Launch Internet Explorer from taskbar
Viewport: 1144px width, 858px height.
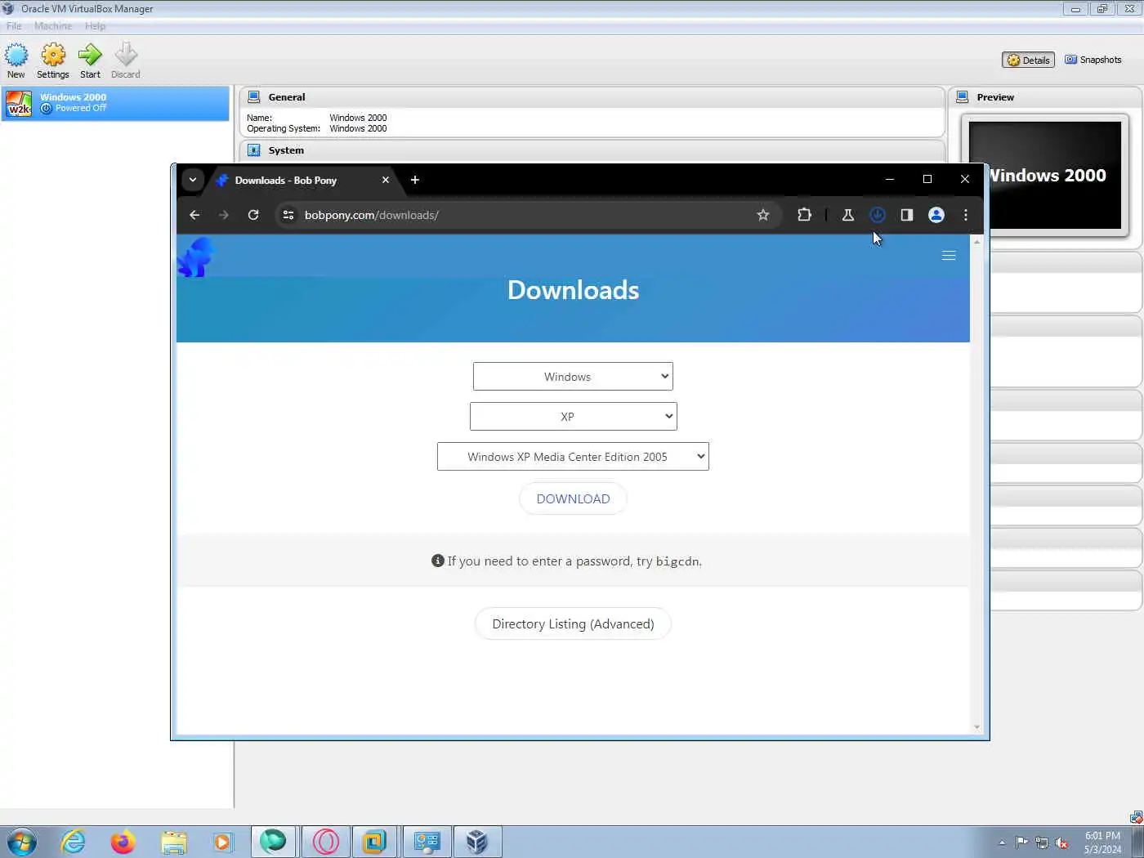[x=73, y=842]
